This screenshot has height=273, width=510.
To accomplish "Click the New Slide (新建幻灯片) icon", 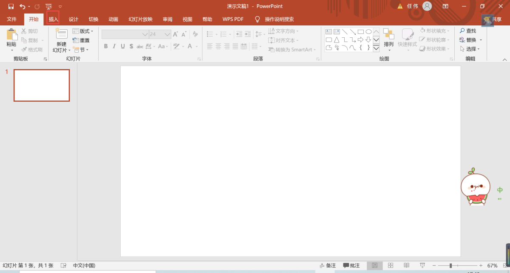I will pos(62,35).
